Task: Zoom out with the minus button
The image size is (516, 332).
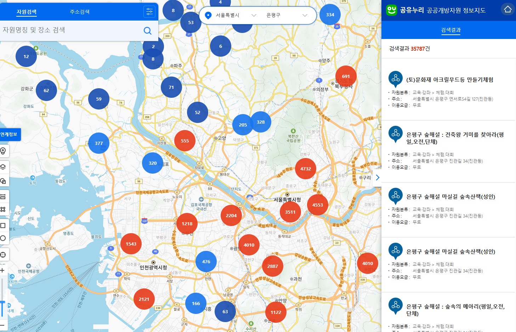Action: tap(2, 325)
